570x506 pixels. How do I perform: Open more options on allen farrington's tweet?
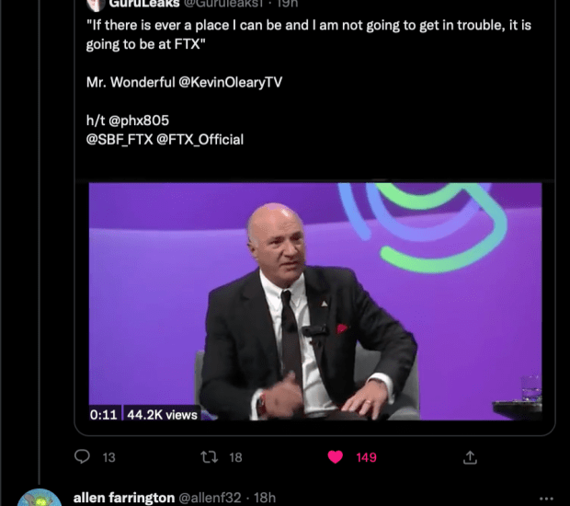[547, 498]
